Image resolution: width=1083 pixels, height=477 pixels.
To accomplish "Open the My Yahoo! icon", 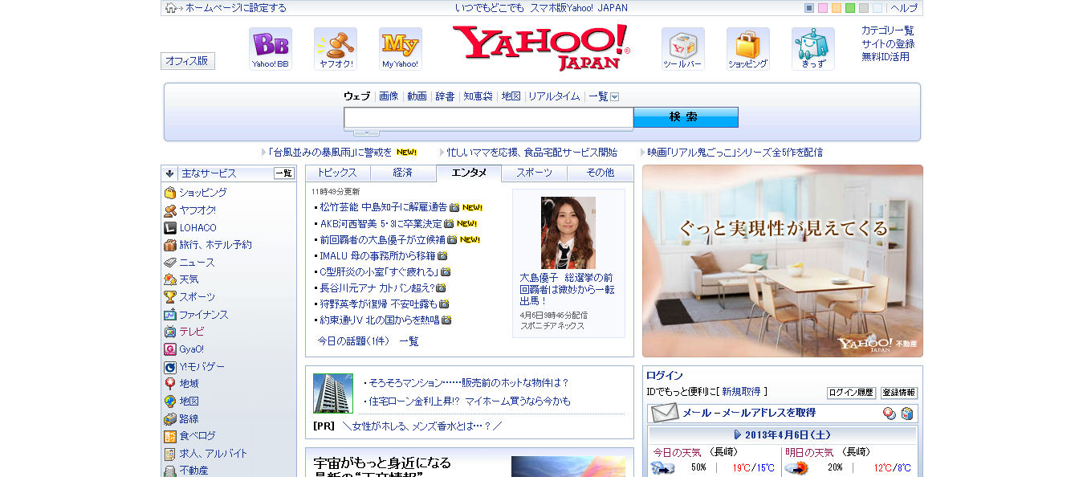I will click(x=401, y=49).
